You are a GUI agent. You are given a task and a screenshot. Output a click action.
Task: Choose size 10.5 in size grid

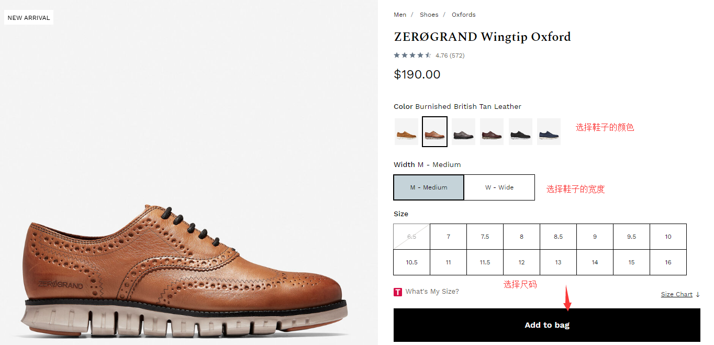pos(411,262)
